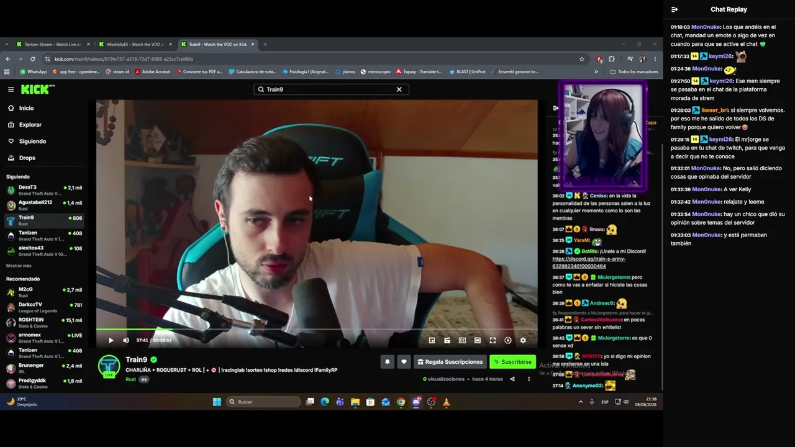Open DarkozTV recommended channel
The image size is (795, 447).
click(44, 307)
